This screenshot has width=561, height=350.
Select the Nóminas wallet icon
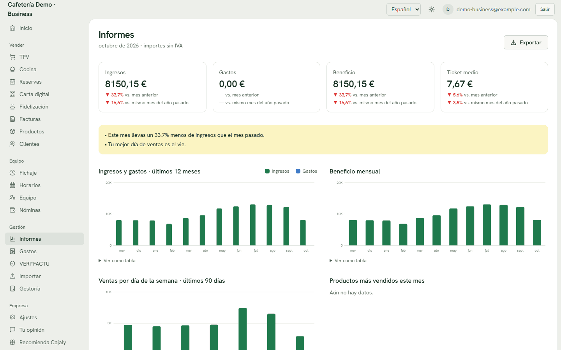tap(12, 210)
